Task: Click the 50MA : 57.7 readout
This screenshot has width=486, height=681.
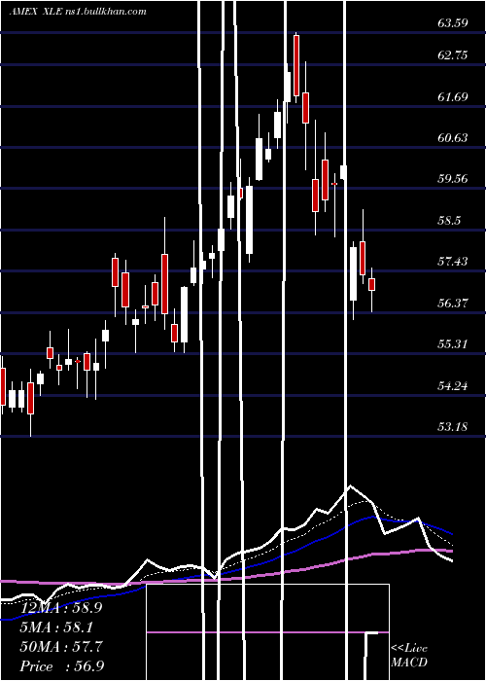Action: pyautogui.click(x=61, y=647)
